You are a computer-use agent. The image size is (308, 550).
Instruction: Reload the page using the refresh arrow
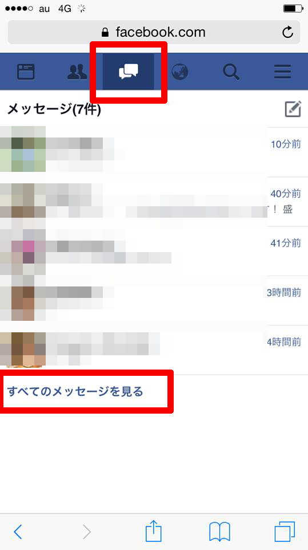287,32
